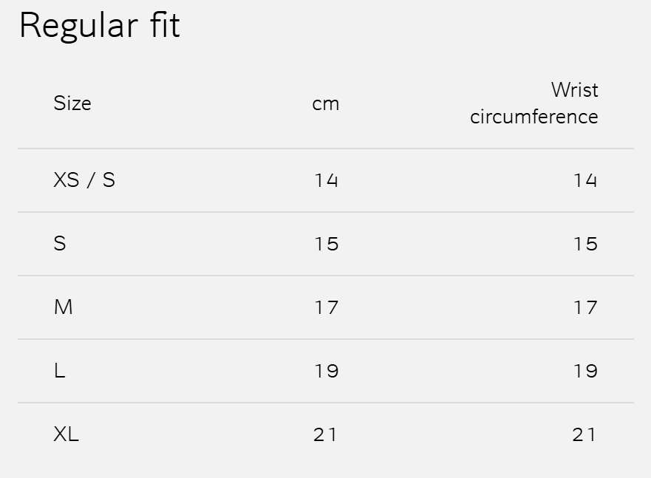The height and width of the screenshot is (478, 651).
Task: Click wrist circumference value 19
Action: [x=584, y=371]
